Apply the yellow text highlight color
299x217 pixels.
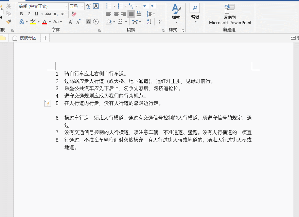32,22
